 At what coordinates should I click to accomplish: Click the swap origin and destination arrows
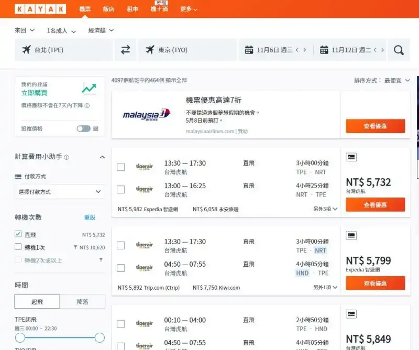[125, 50]
